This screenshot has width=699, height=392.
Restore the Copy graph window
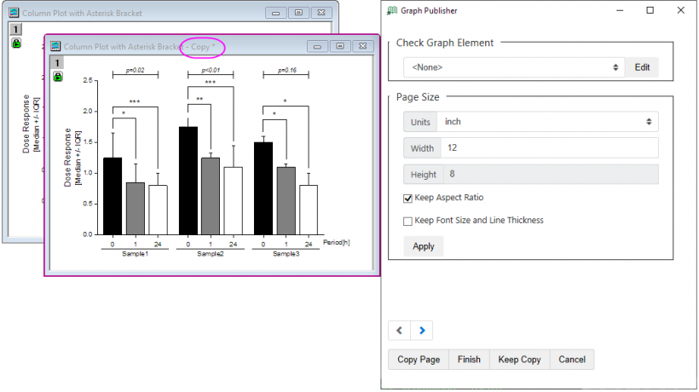(340, 46)
